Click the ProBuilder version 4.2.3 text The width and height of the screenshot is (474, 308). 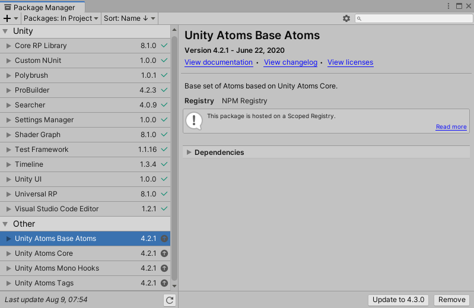(148, 90)
